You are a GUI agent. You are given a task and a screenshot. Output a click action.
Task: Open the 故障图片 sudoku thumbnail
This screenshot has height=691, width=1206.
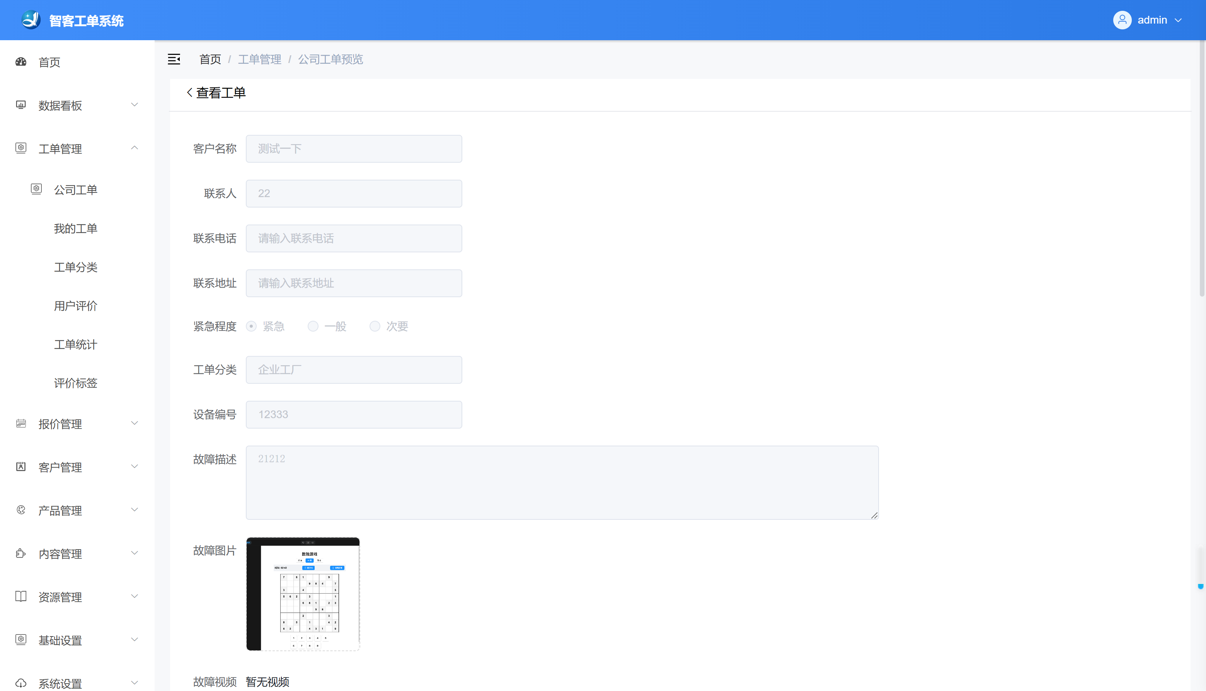tap(303, 594)
